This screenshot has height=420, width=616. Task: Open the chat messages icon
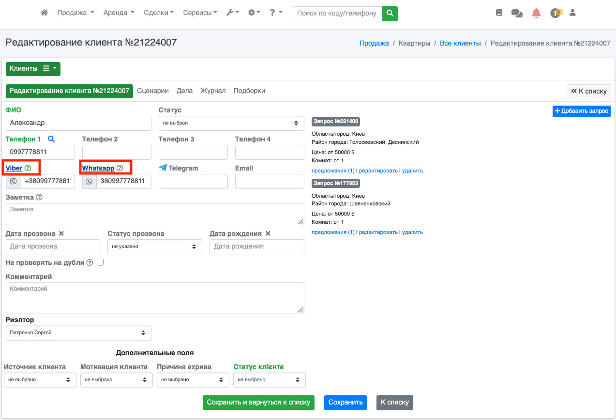517,13
